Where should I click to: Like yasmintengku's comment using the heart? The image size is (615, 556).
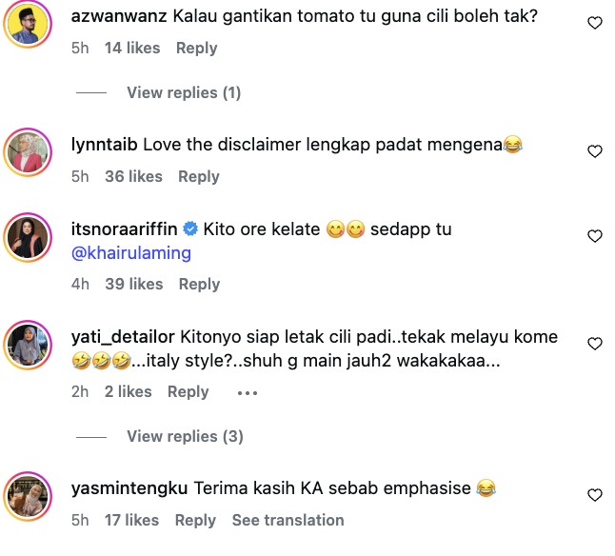point(595,495)
